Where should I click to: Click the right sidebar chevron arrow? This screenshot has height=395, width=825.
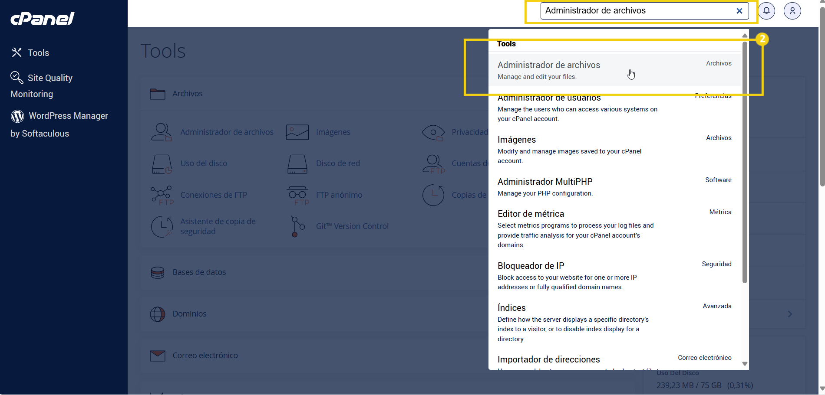tap(790, 314)
